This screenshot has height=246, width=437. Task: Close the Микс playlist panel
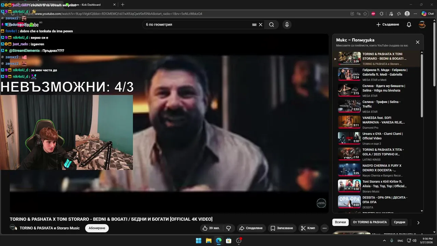pos(418,42)
